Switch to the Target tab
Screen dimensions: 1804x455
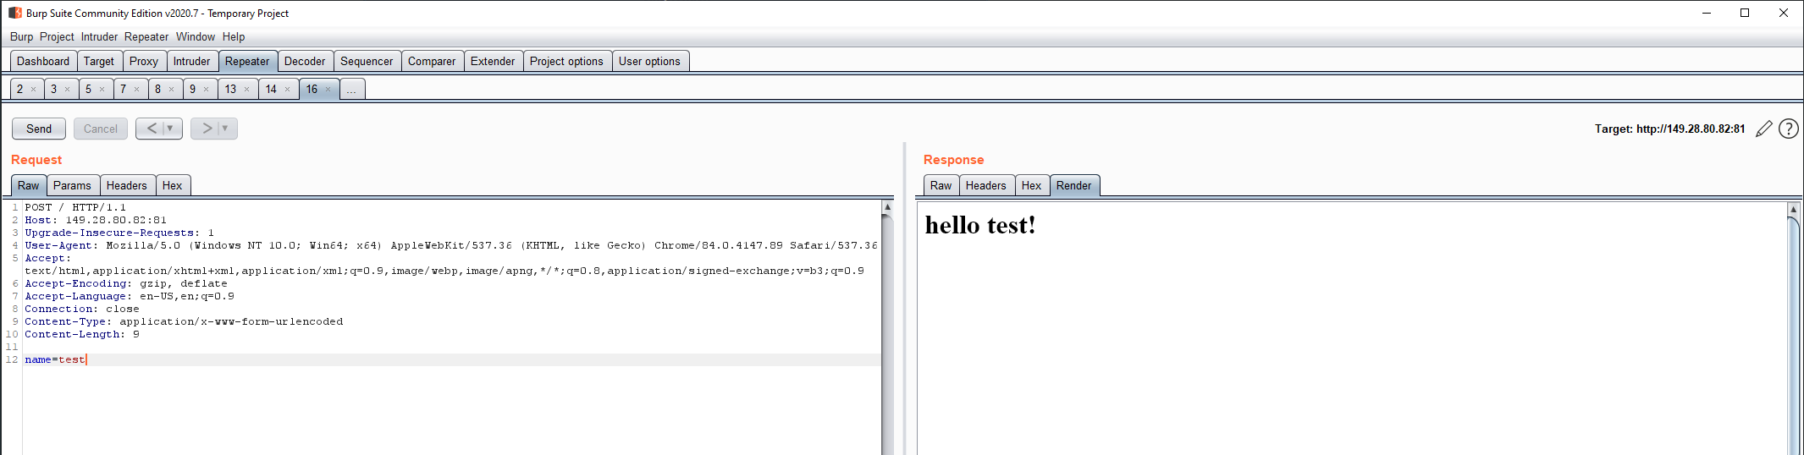tap(99, 61)
